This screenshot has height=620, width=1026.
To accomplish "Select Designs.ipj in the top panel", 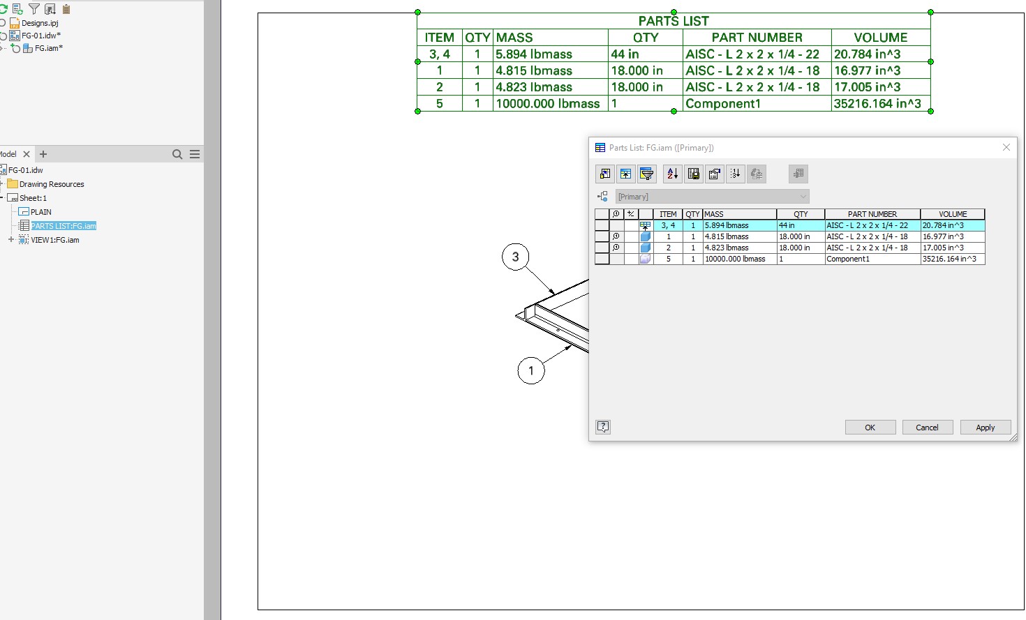I will pyautogui.click(x=40, y=23).
